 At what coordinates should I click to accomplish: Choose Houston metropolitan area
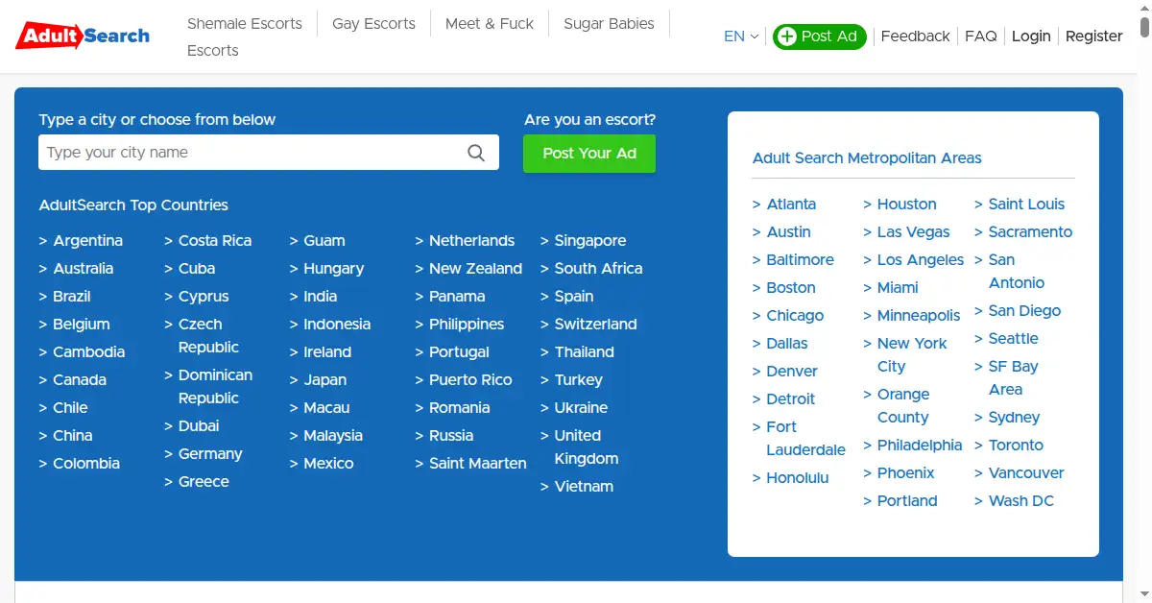[x=906, y=205]
